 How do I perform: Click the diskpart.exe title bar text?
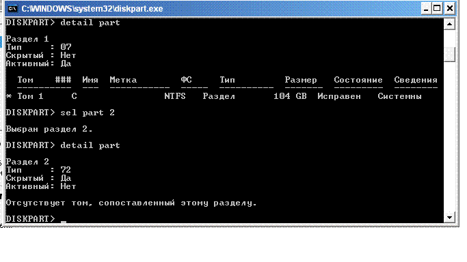click(92, 9)
